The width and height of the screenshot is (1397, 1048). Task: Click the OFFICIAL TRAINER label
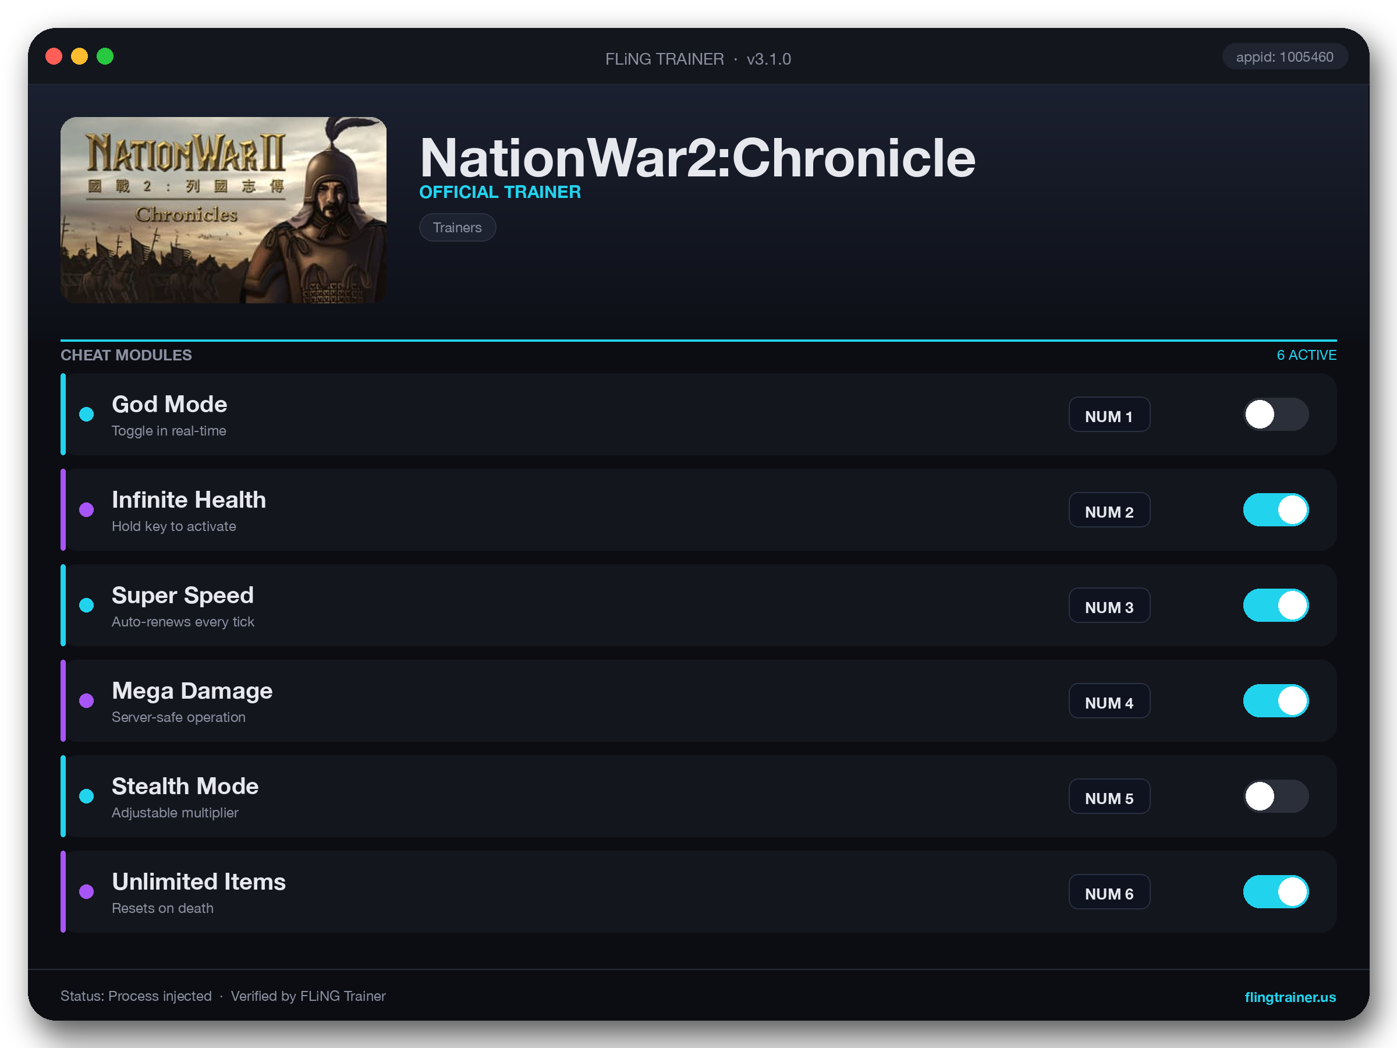(500, 192)
